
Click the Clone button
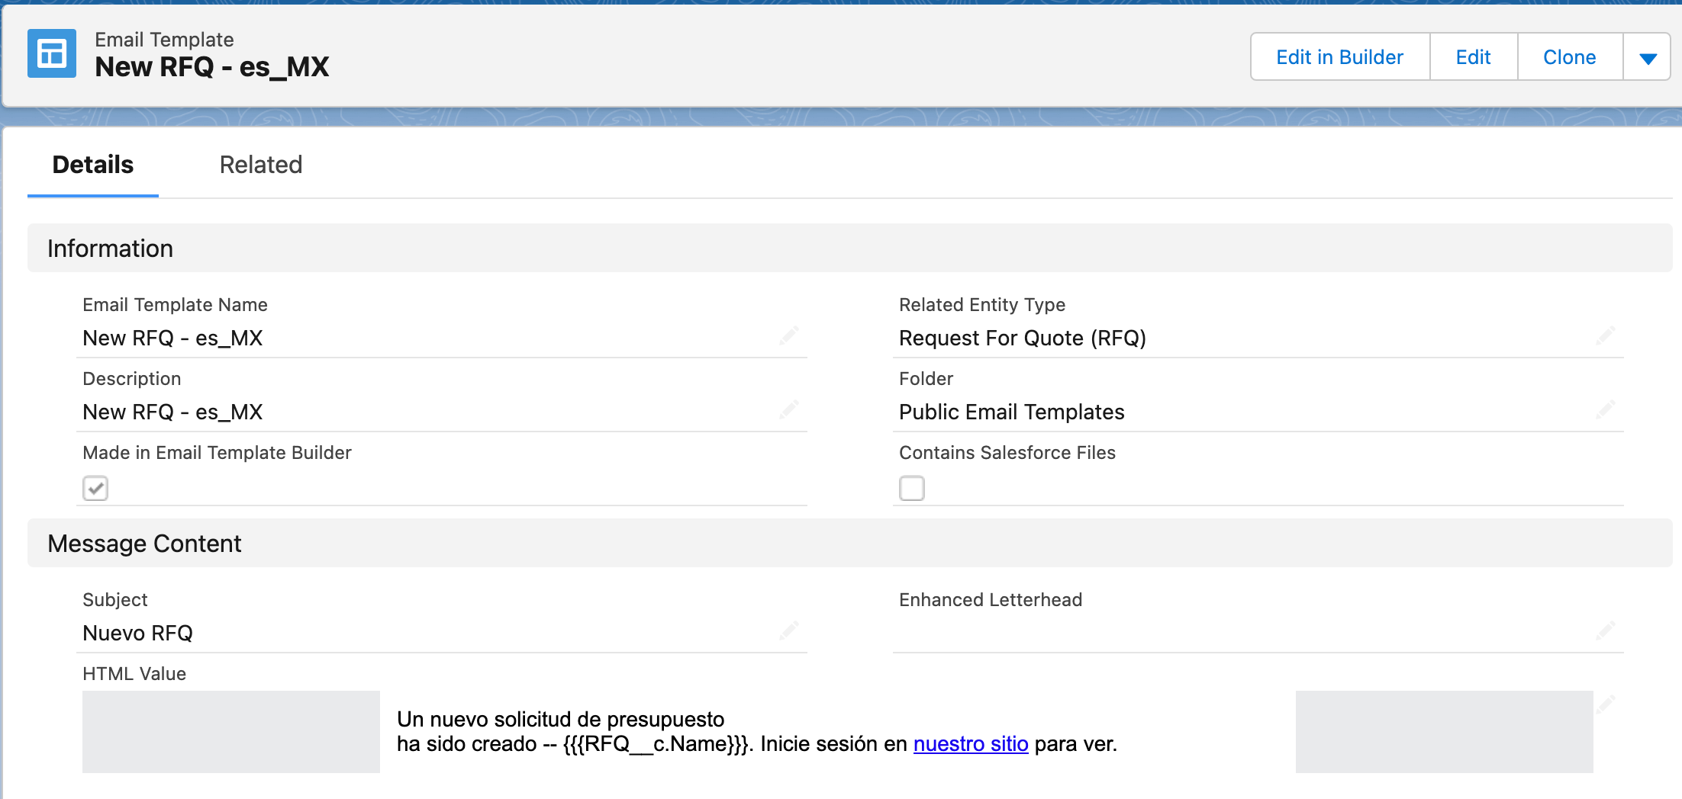(1569, 57)
